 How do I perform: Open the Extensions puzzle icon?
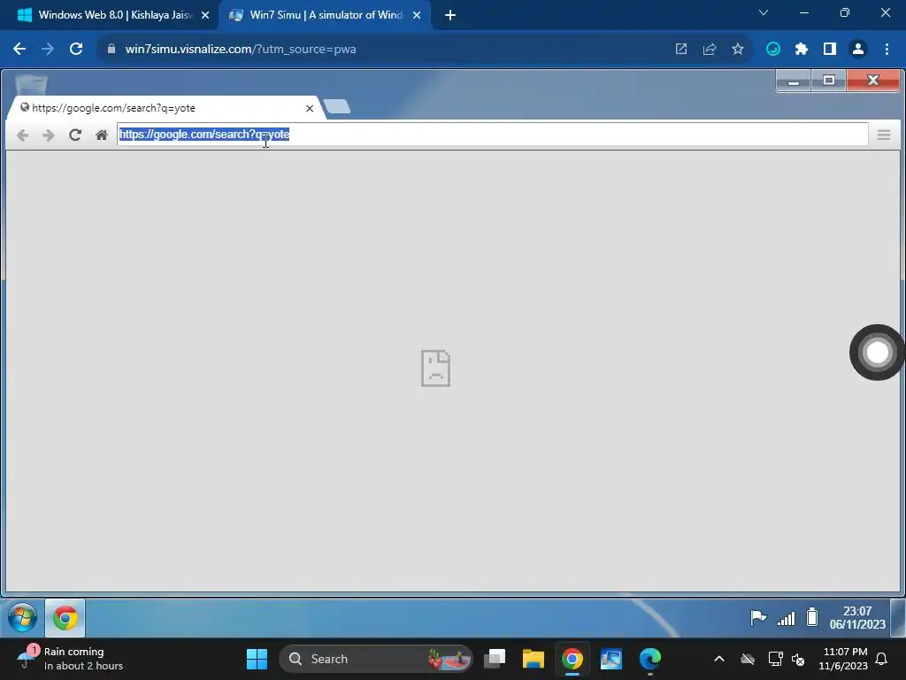pos(802,50)
